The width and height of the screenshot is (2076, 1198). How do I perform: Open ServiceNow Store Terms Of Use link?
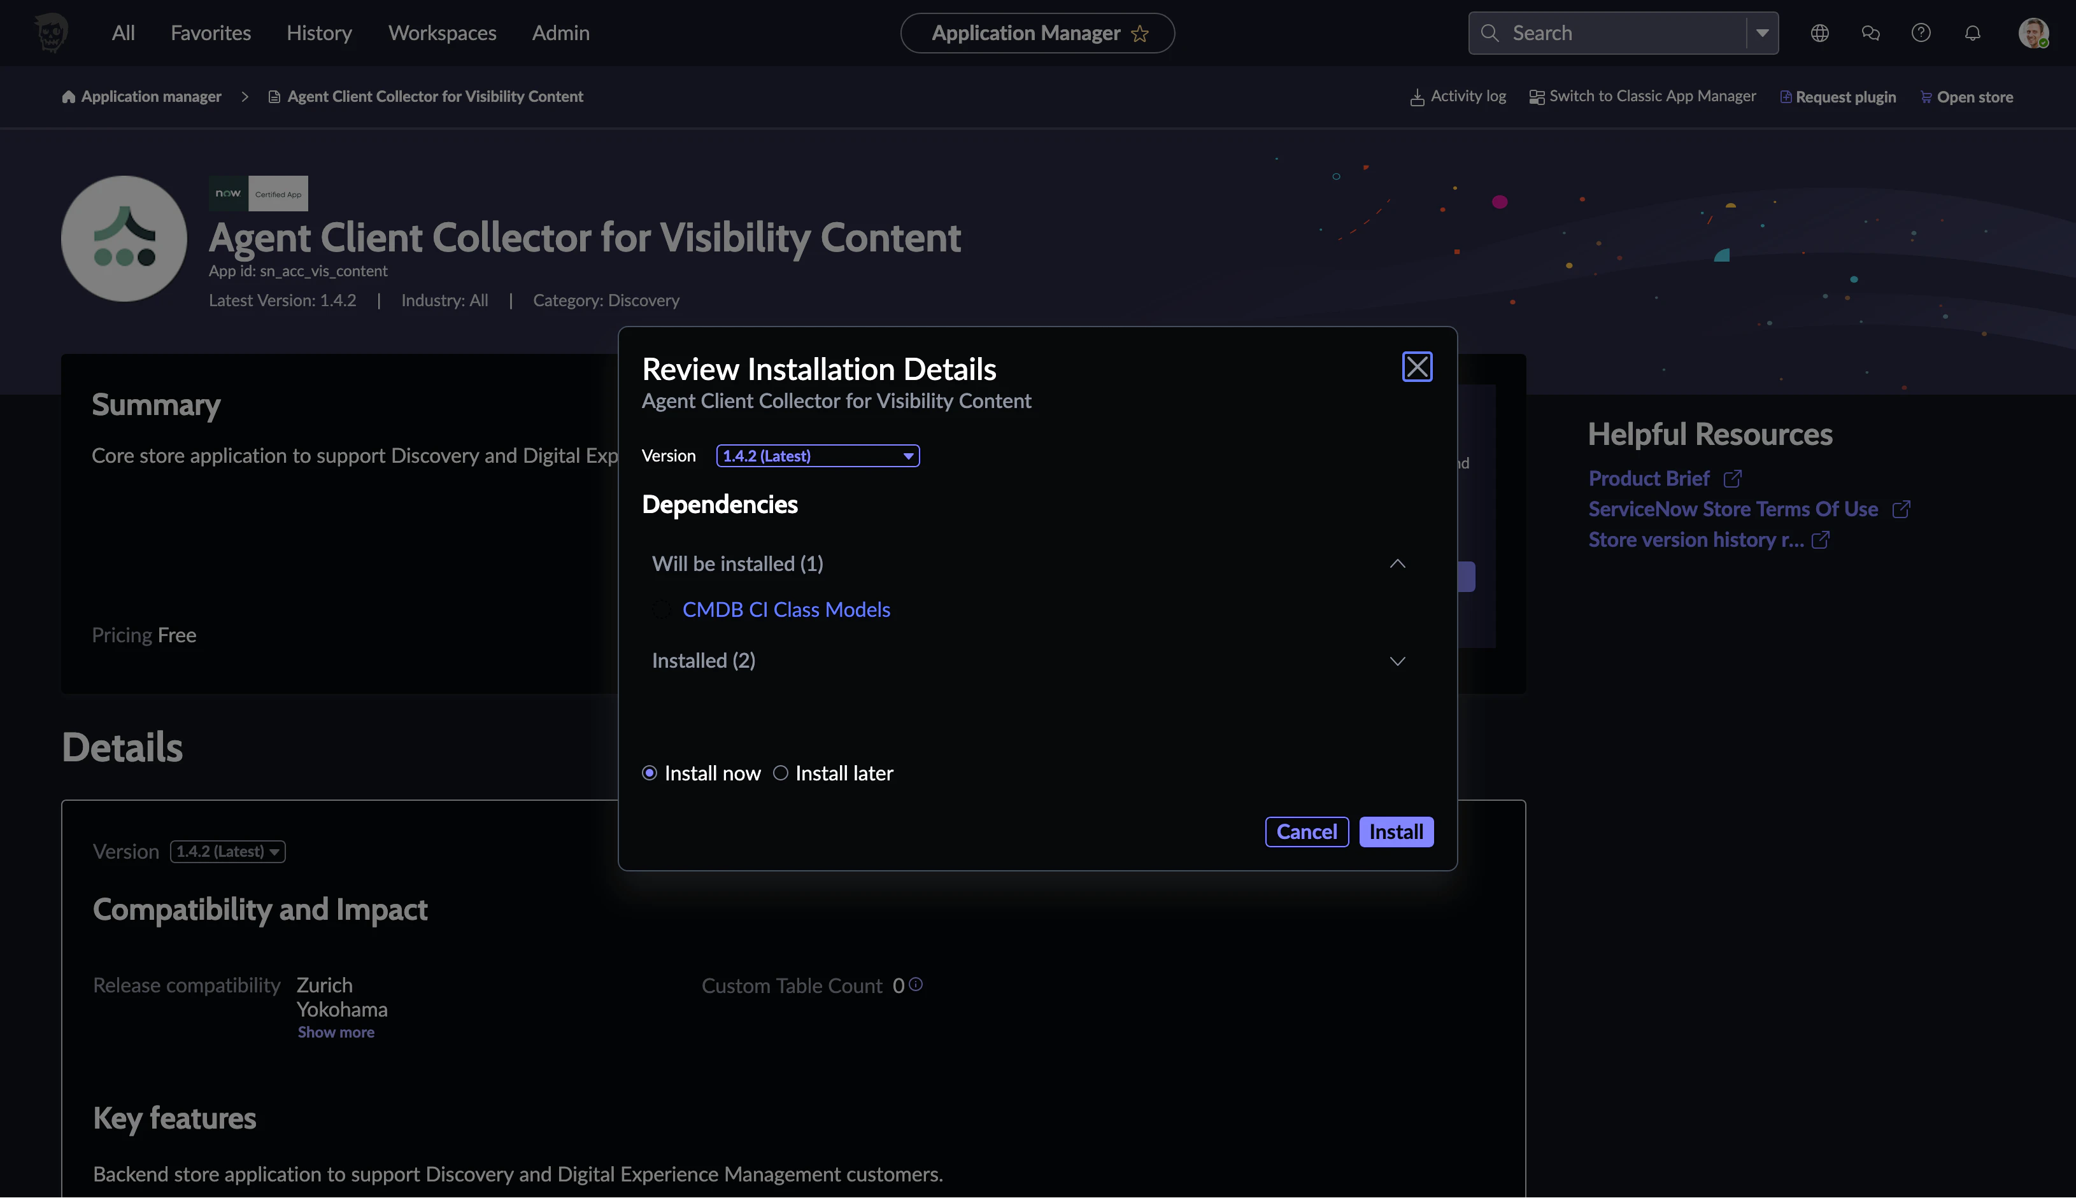pos(1733,509)
